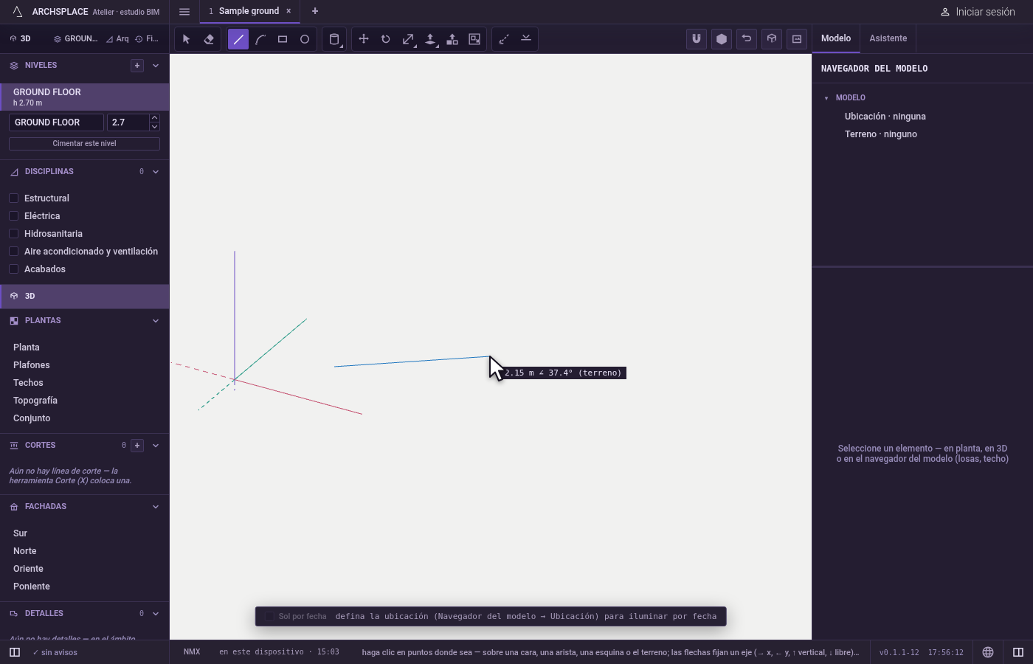Open the cylinder solid tool

[334, 39]
